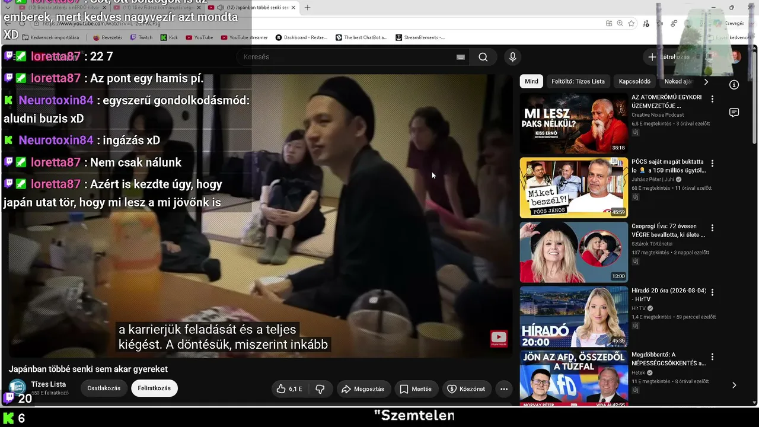Viewport: 759px width, 427px height.
Task: Select the Mind filter chip
Action: 532,81
